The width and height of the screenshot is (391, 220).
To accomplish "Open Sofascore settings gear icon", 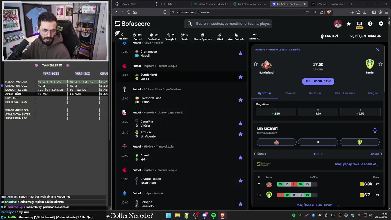I will point(381,24).
